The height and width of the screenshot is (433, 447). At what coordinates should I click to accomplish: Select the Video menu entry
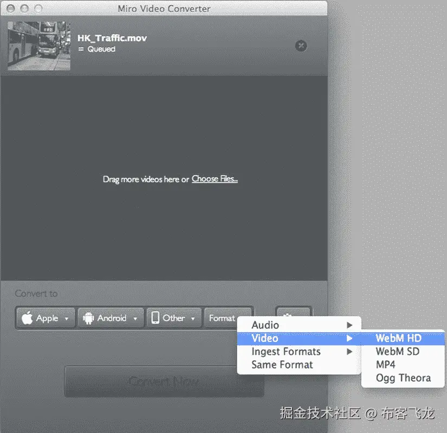tap(299, 338)
